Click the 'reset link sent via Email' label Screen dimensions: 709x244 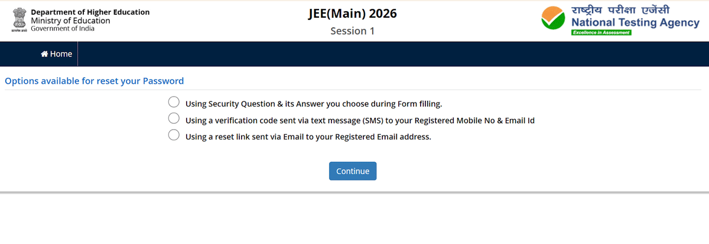coord(308,137)
